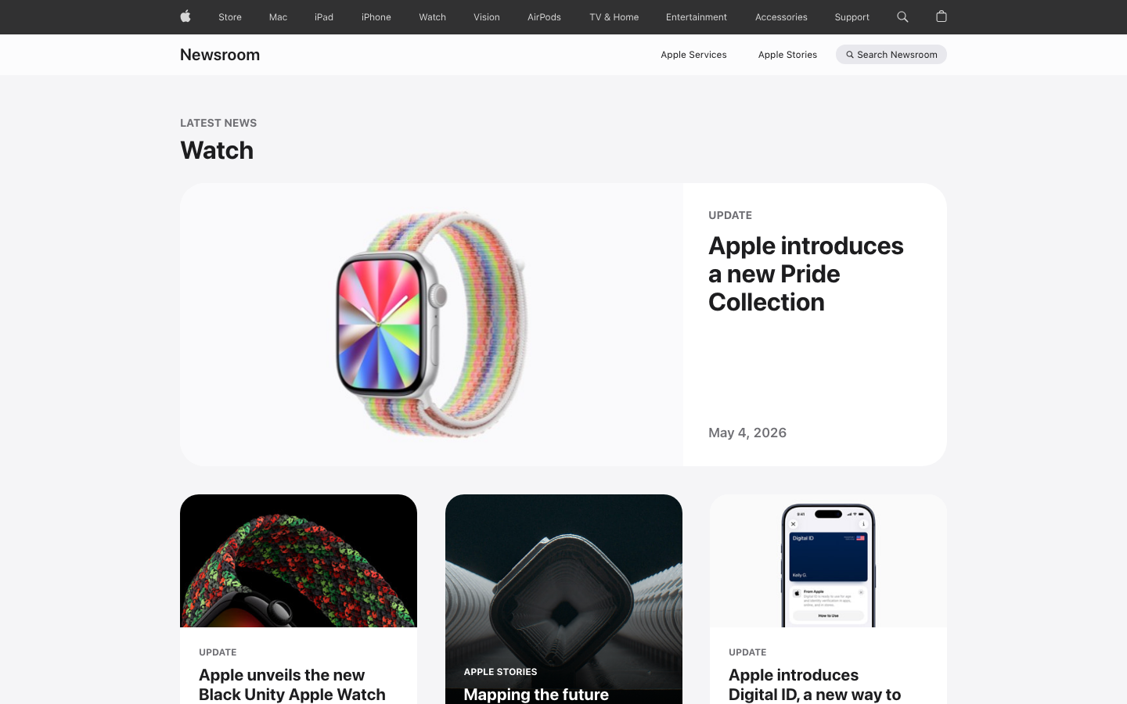Click the UPDATE label on the Black Unity card
1127x704 pixels.
tap(218, 652)
